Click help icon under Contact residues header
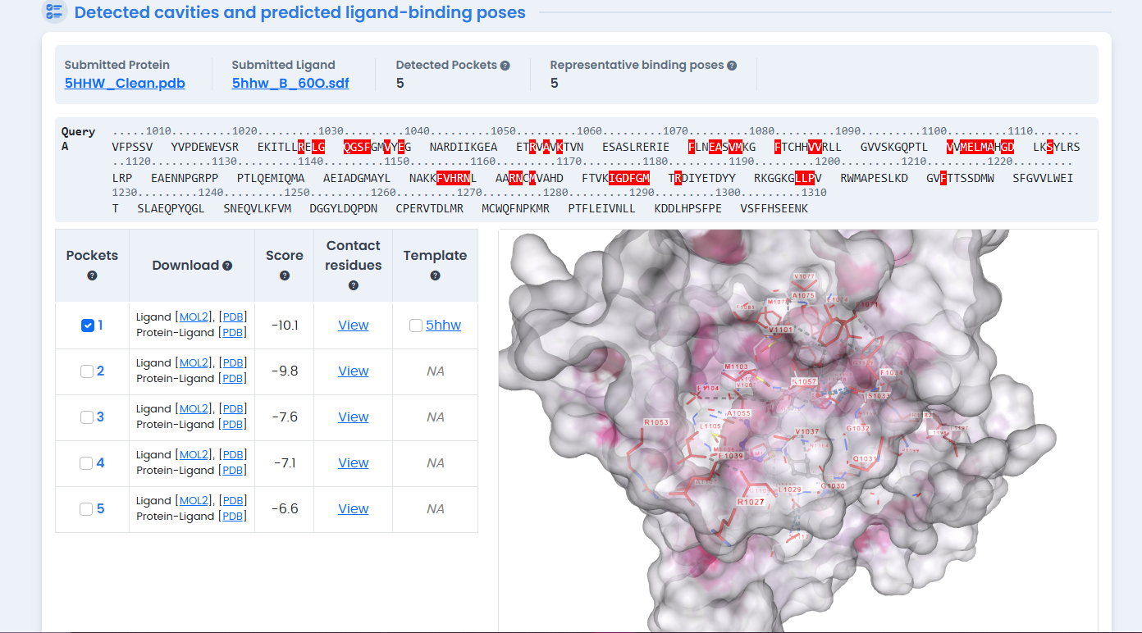 click(354, 285)
